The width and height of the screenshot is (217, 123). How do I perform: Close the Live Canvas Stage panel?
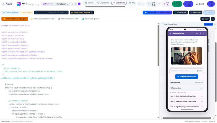215,24
